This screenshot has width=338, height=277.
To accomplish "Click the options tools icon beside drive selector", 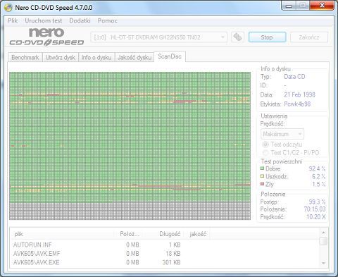I will [x=237, y=37].
